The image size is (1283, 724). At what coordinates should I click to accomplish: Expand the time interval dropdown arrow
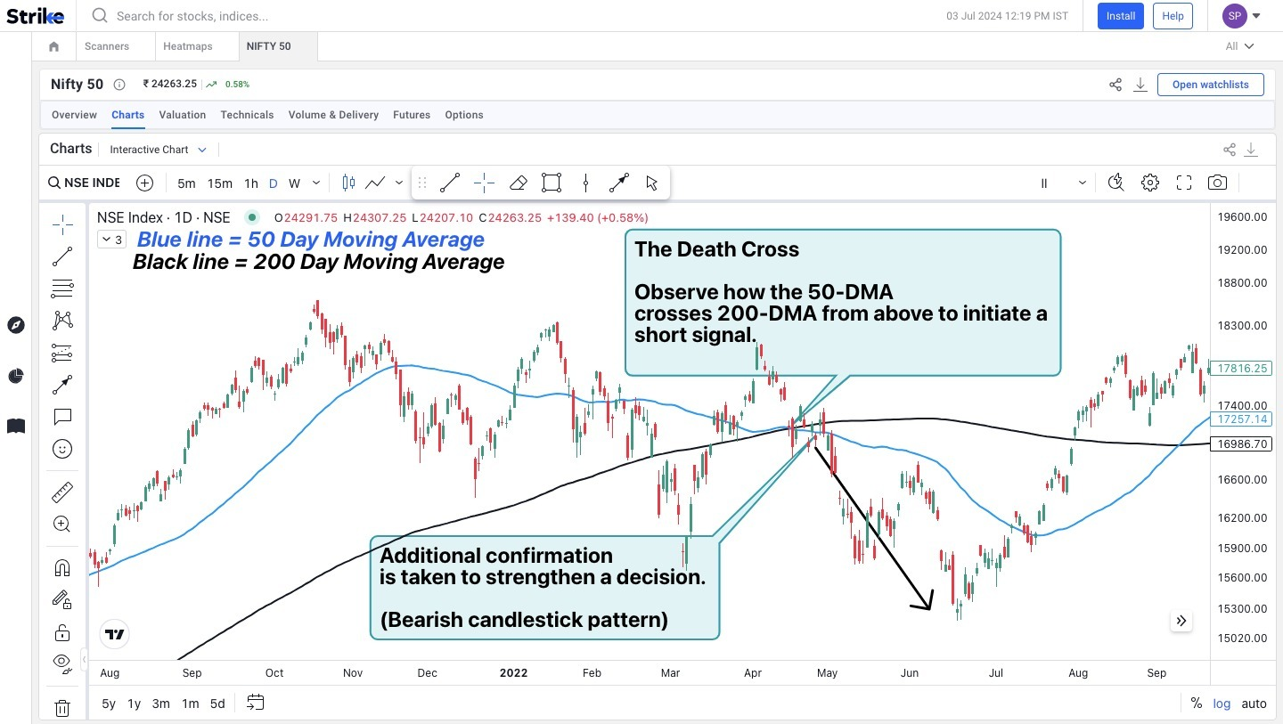[x=317, y=183]
